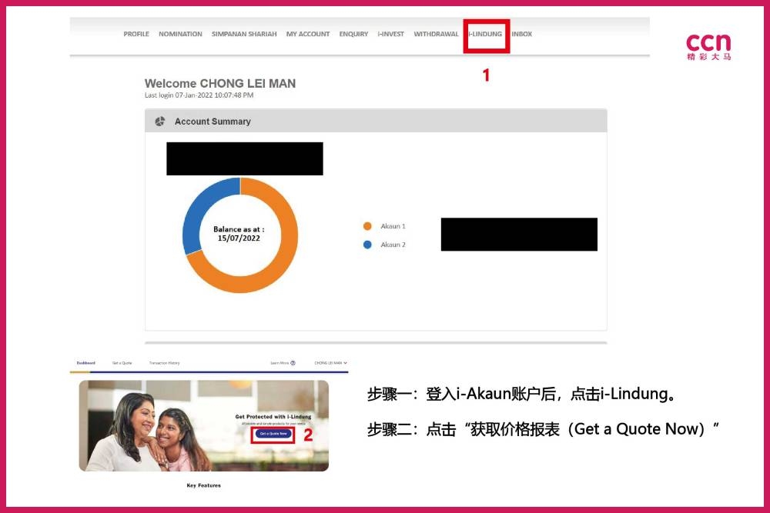770x513 pixels.
Task: Click the Balance as at 15/07/2022 text
Action: click(x=239, y=234)
